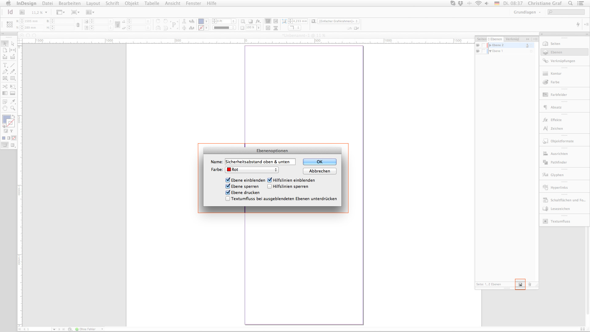Open the Farbe color dropdown
The width and height of the screenshot is (590, 332).
click(x=252, y=170)
